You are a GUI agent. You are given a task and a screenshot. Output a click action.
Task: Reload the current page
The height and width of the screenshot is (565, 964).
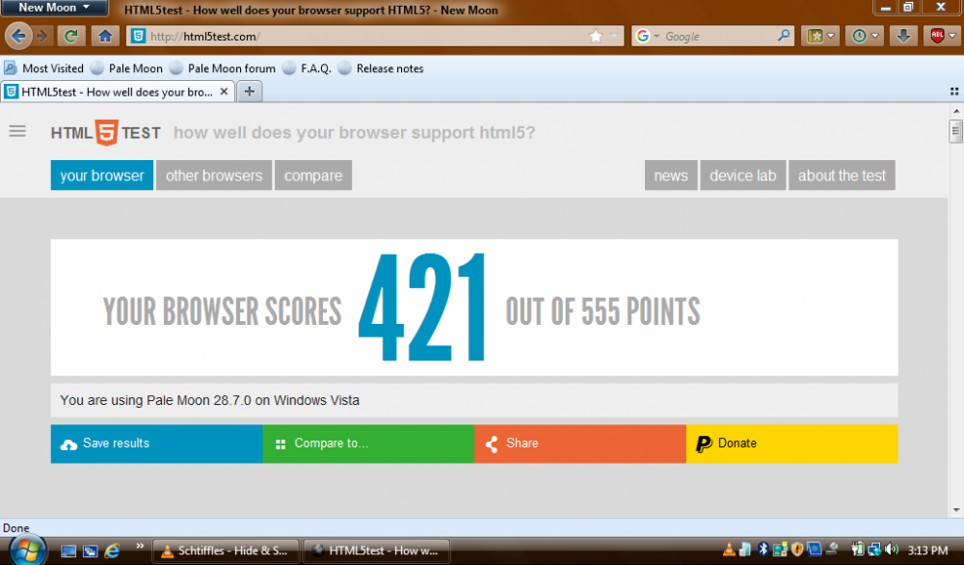[69, 35]
